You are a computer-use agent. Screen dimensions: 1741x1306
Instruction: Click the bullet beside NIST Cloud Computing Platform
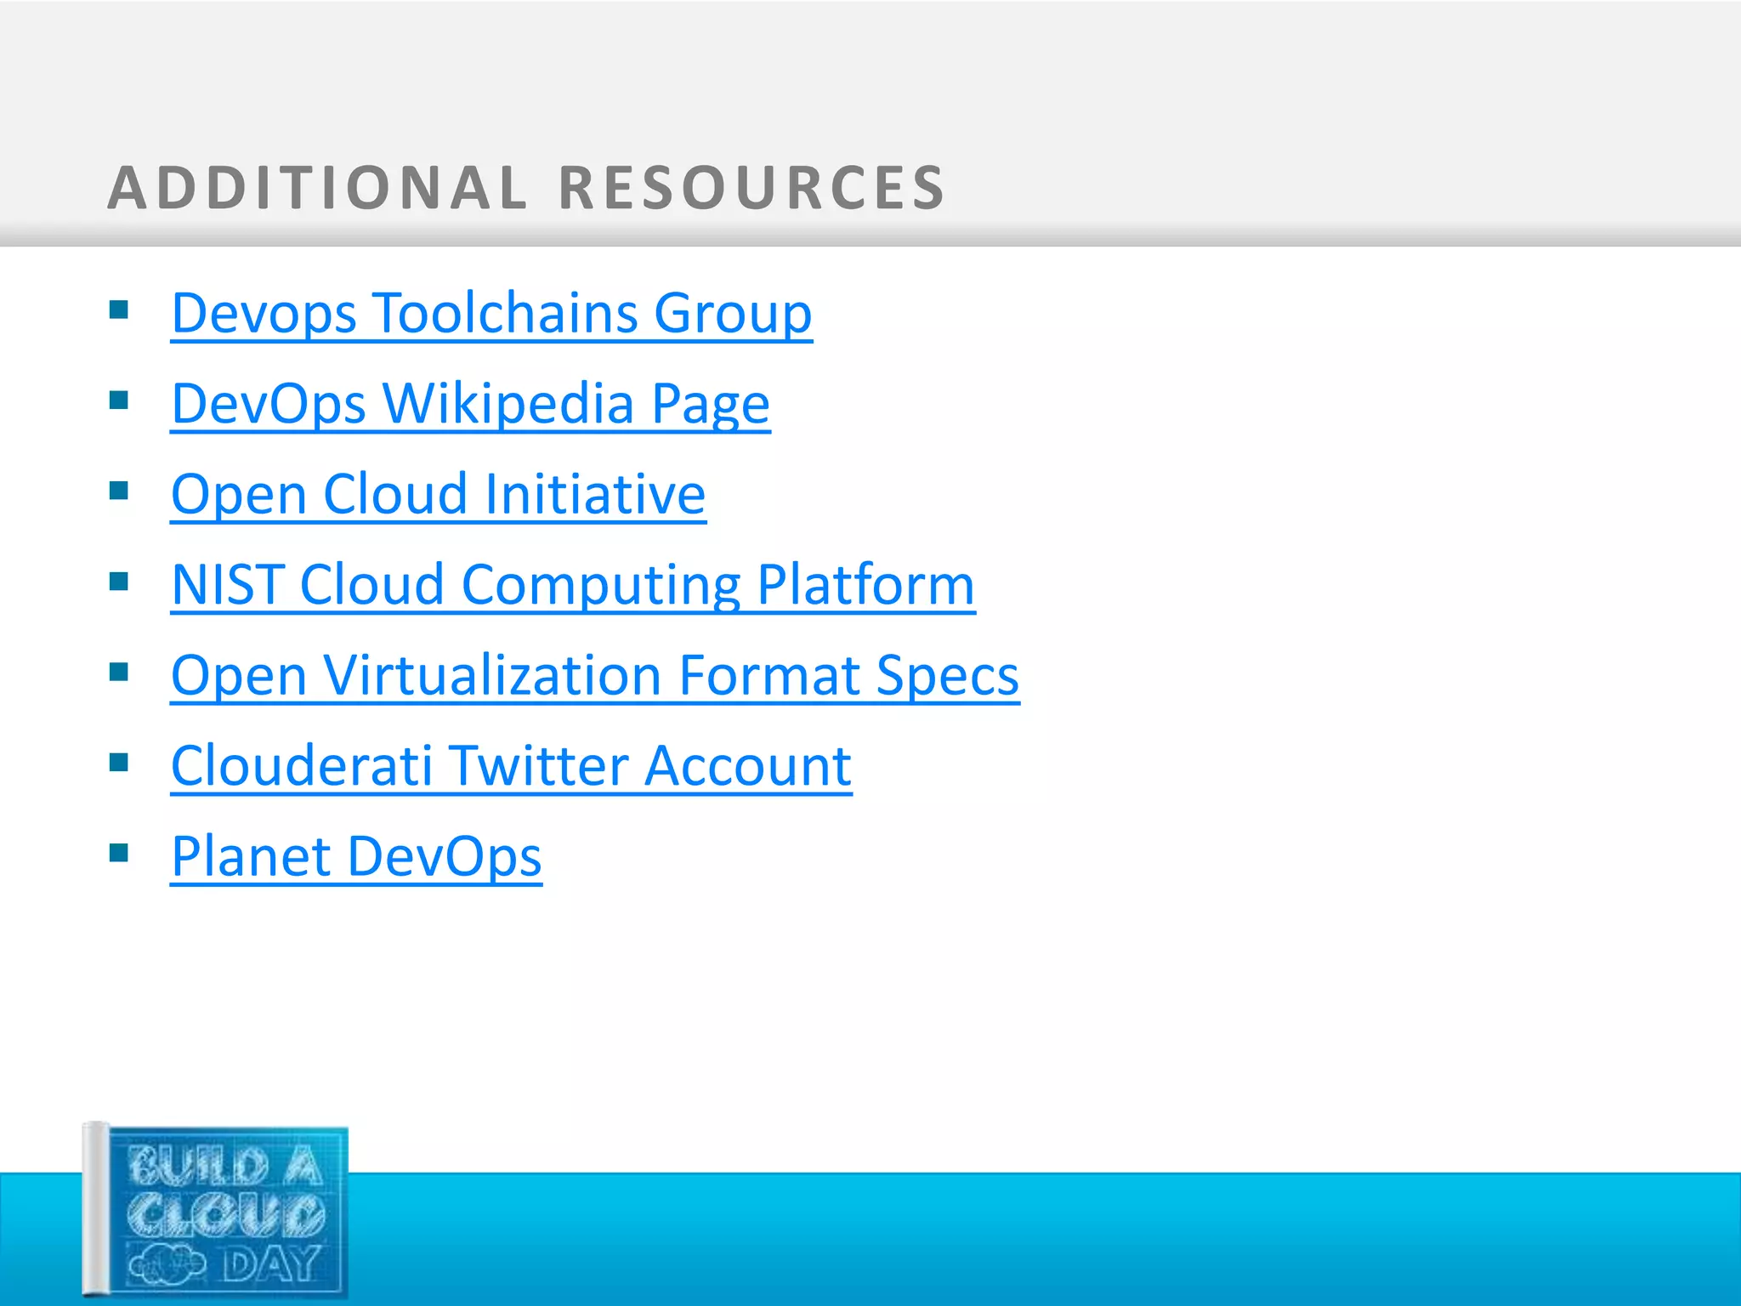point(119,582)
